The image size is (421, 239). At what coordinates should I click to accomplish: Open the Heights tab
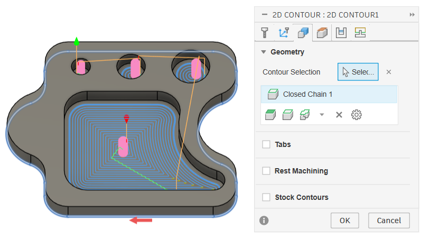[x=322, y=33]
